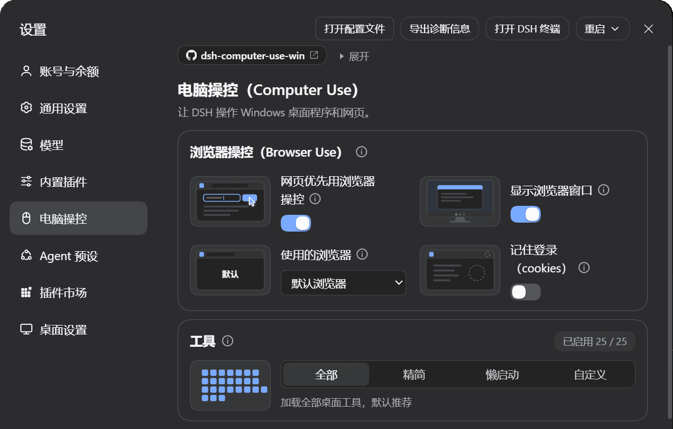673x429 pixels.
Task: Click info icon next to 显示浏览器窗口
Action: point(604,190)
